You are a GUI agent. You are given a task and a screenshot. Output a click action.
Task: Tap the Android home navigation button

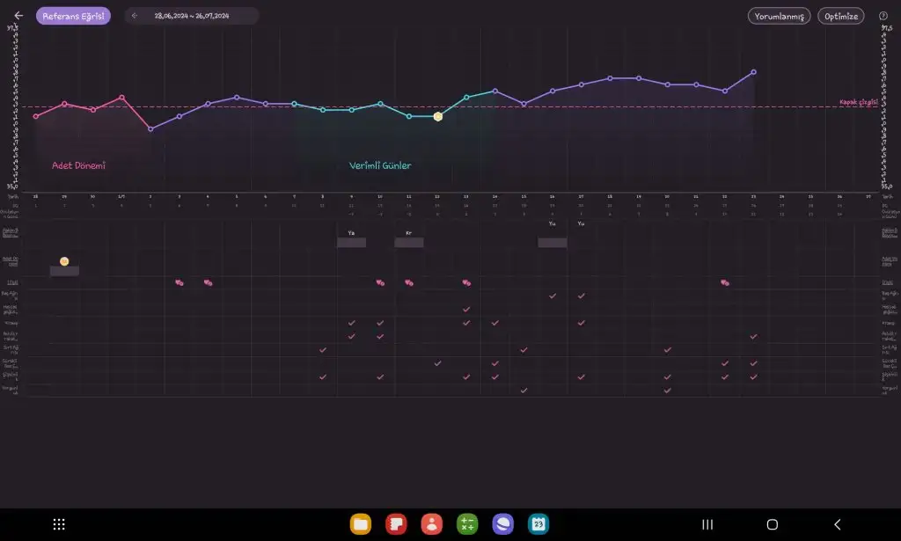tap(773, 524)
